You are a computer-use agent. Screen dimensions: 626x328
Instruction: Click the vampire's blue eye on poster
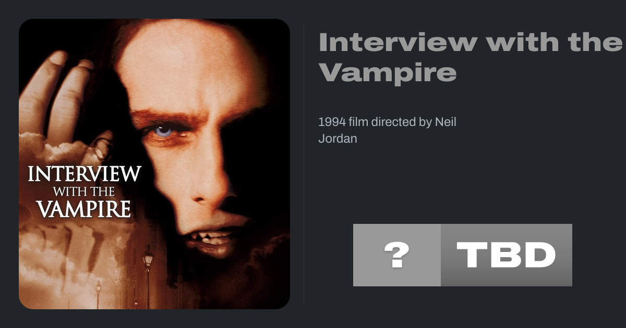pyautogui.click(x=164, y=131)
